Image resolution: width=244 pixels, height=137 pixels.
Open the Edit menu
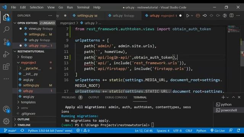click(x=23, y=7)
